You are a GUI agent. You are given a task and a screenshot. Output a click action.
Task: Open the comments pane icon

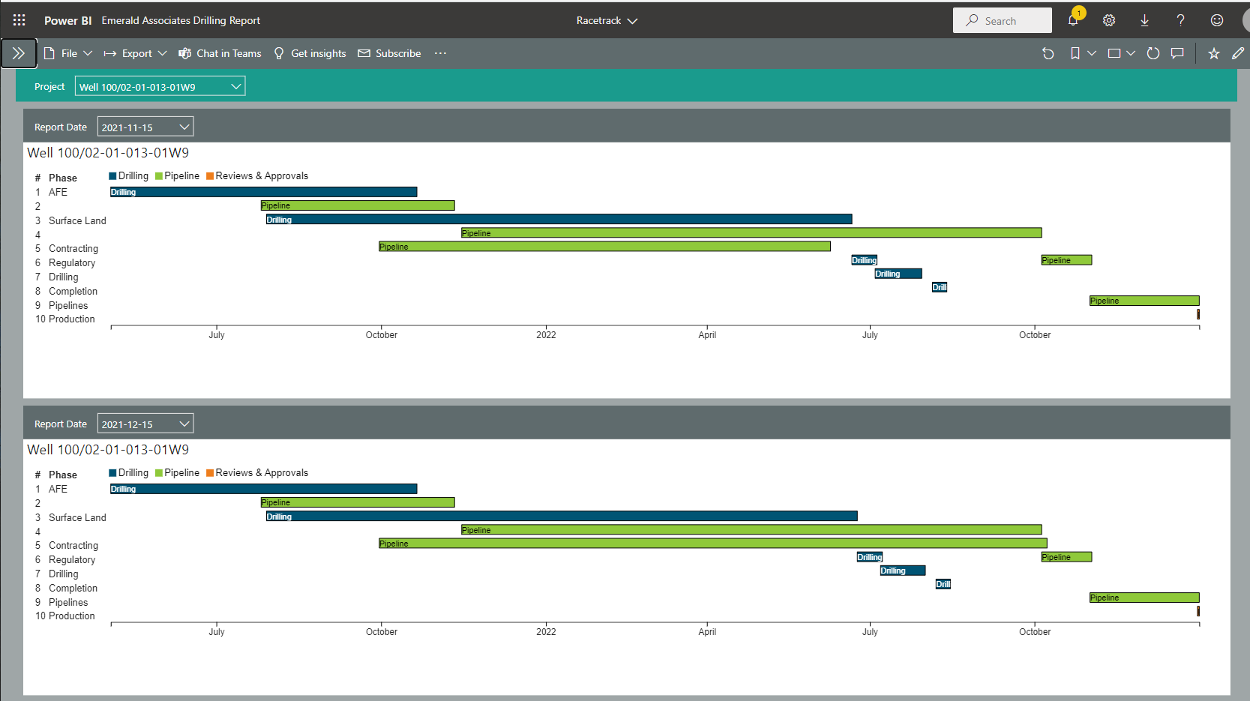(1177, 53)
